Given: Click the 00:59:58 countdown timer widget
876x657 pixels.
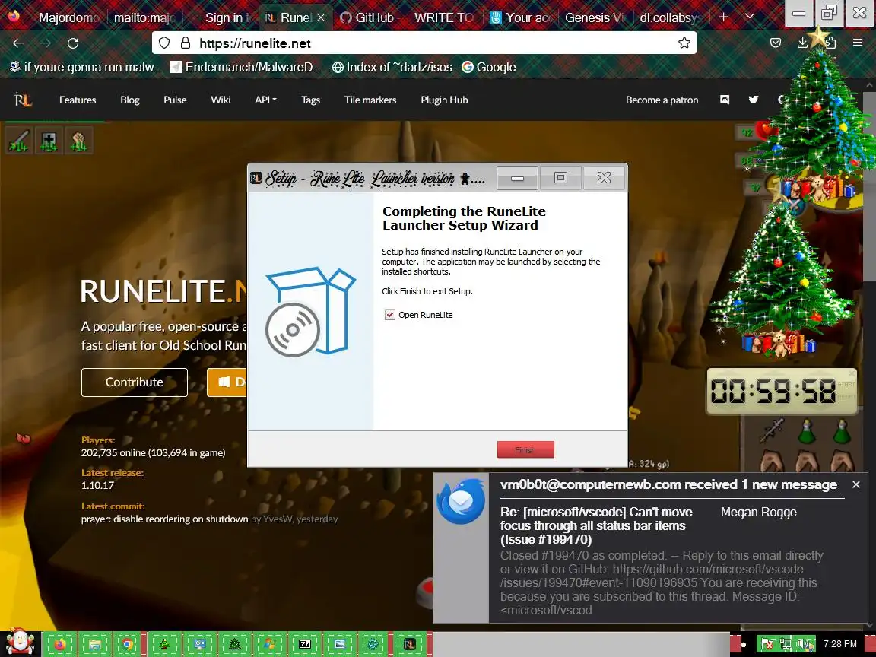Looking at the screenshot, I should [782, 391].
